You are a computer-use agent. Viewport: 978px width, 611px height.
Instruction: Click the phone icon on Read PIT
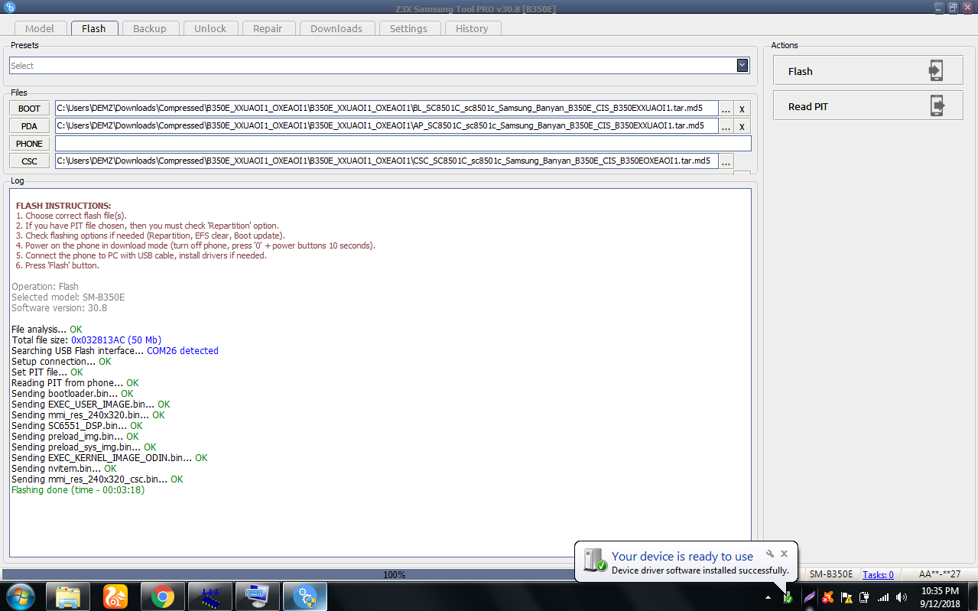(937, 106)
